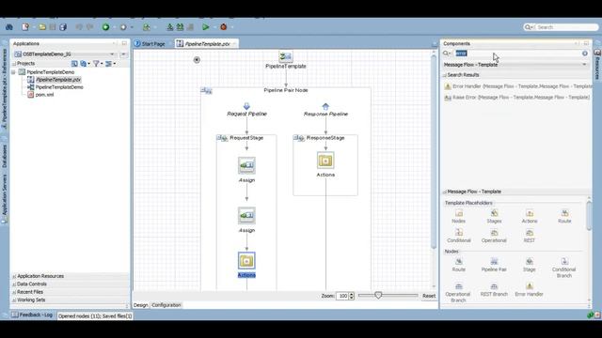Click the red Debug bug icon
This screenshot has height=338, width=602.
(224, 27)
